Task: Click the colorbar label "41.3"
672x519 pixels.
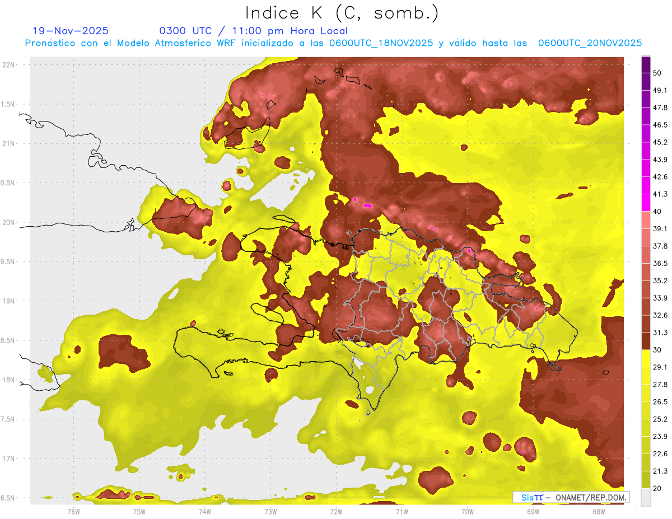Action: pos(660,194)
